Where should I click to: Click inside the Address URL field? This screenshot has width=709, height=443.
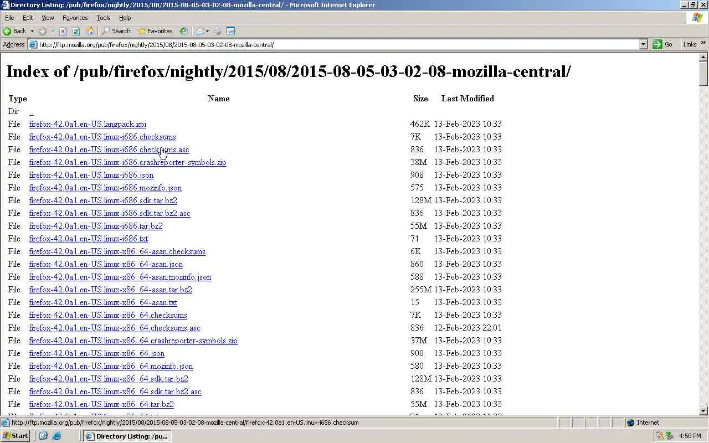[x=338, y=44]
